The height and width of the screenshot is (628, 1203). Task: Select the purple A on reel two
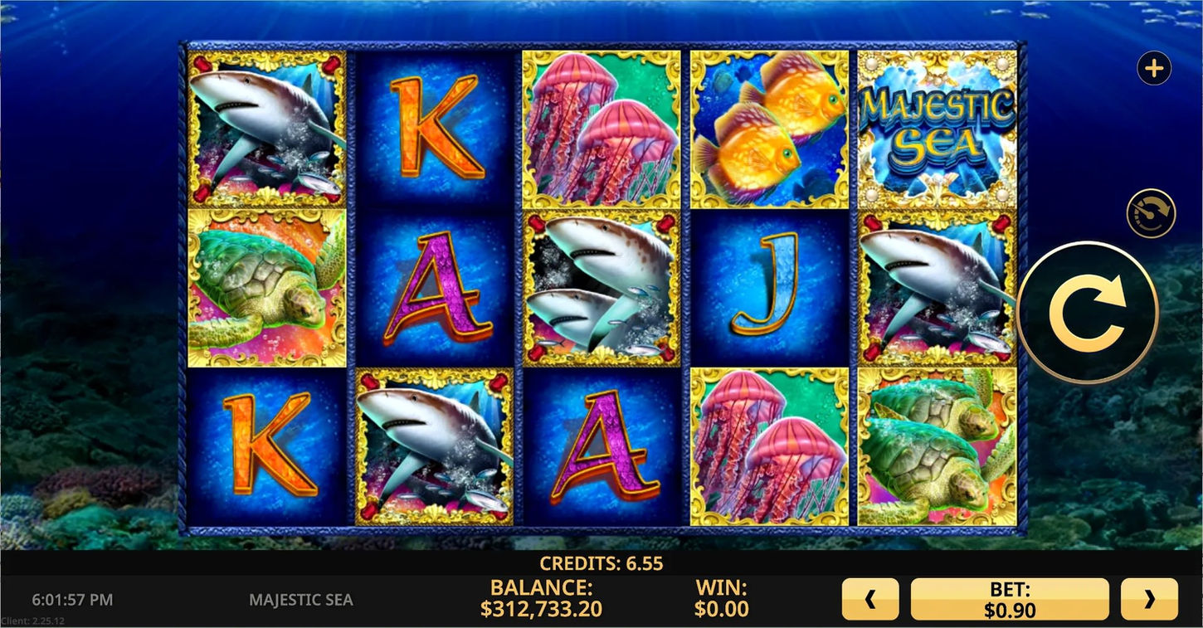pyautogui.click(x=435, y=287)
